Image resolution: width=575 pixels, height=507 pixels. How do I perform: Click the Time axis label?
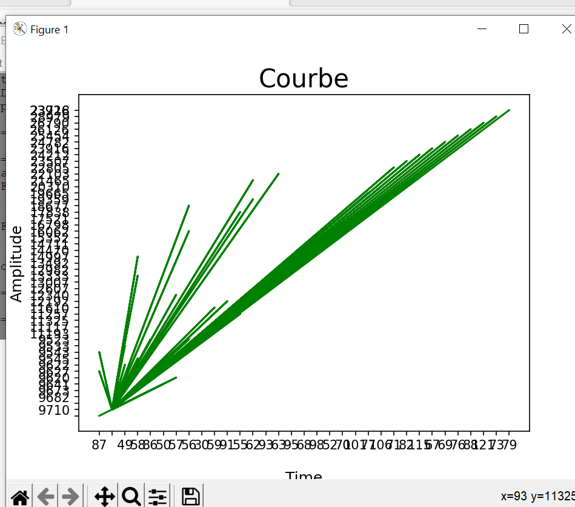304,477
